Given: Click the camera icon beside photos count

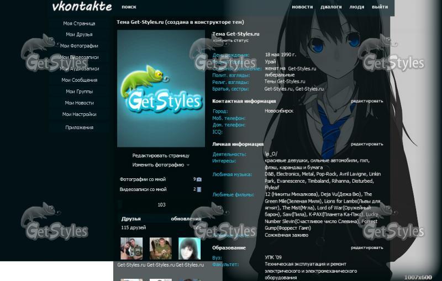Looking at the screenshot, I should 199,179.
